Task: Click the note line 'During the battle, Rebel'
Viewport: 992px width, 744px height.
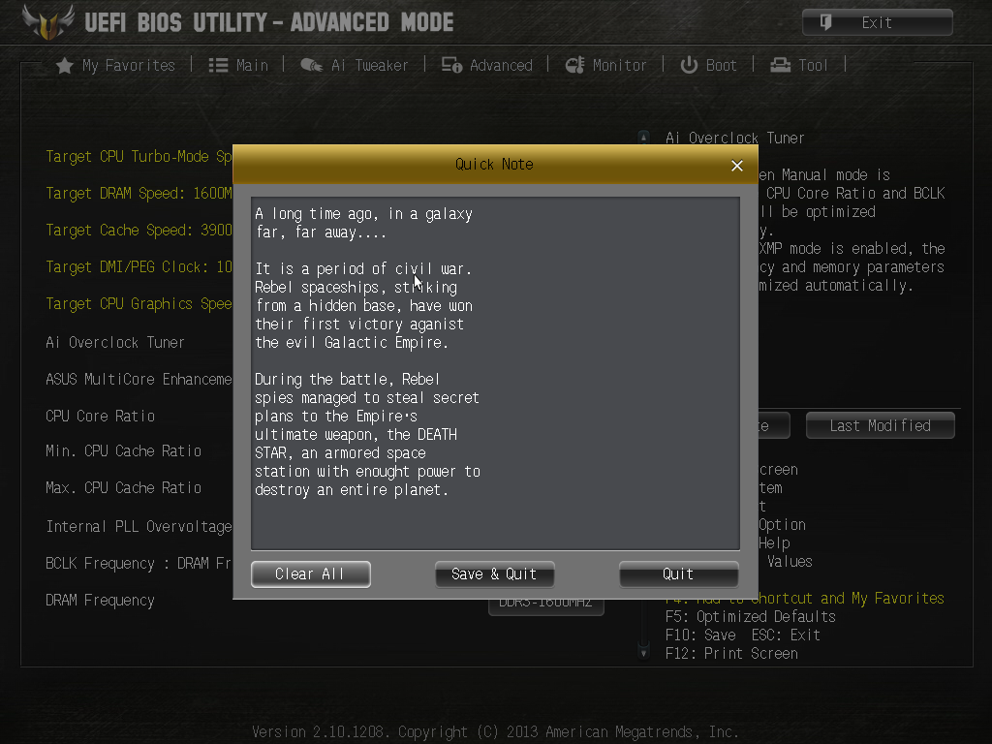Action: (x=348, y=379)
